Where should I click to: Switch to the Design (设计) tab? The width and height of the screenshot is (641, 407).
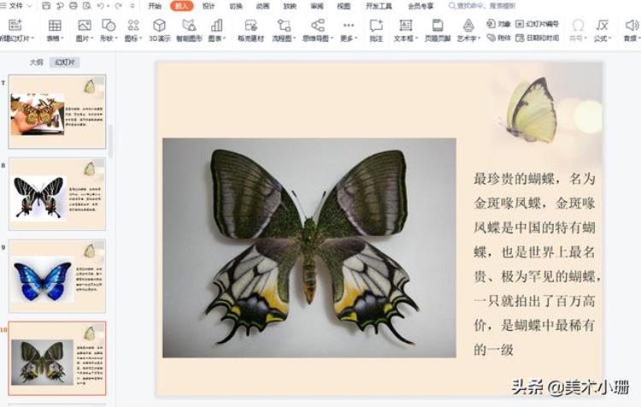pos(209,6)
